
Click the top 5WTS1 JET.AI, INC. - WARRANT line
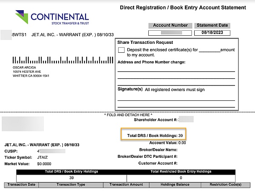[x=63, y=35]
